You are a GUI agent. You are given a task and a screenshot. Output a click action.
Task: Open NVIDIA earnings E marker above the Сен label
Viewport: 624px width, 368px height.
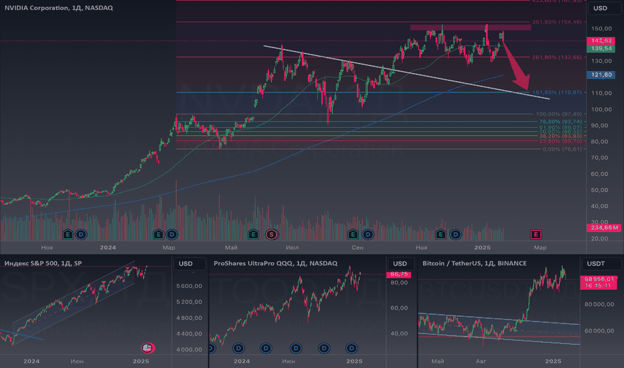tap(353, 234)
